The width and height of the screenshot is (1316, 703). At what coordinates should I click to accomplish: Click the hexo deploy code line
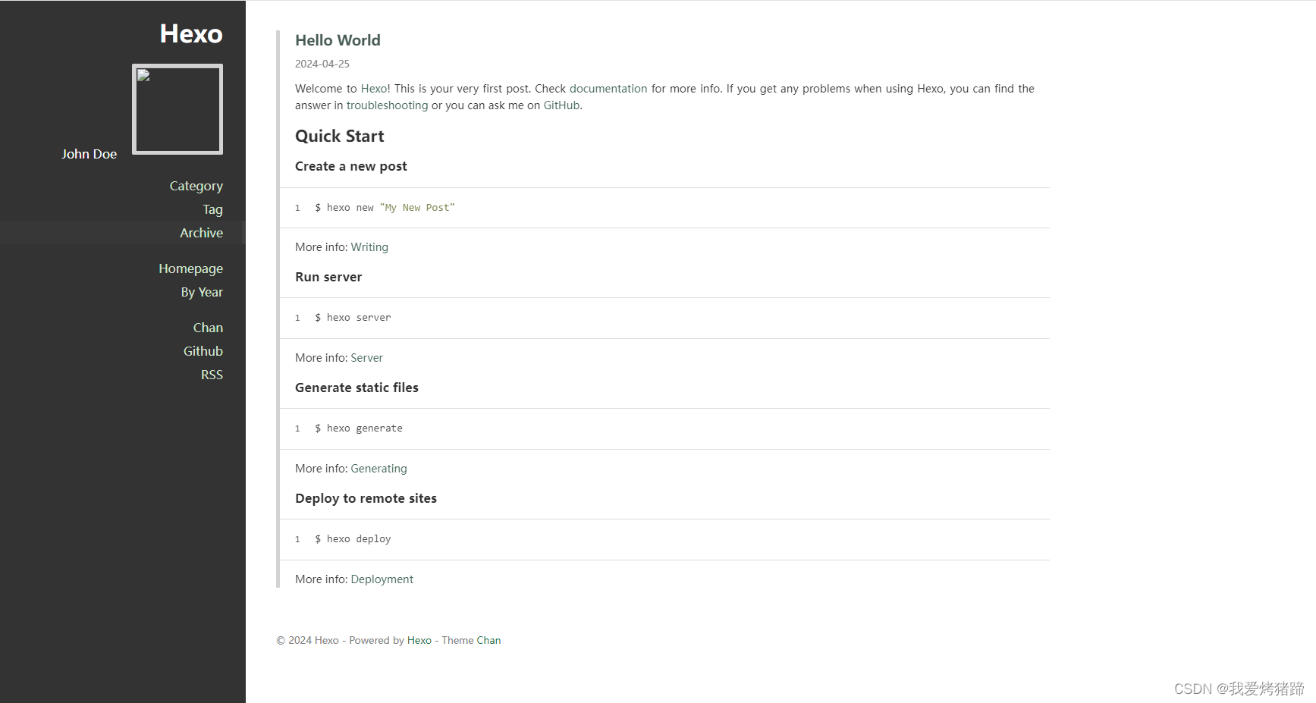coord(353,539)
